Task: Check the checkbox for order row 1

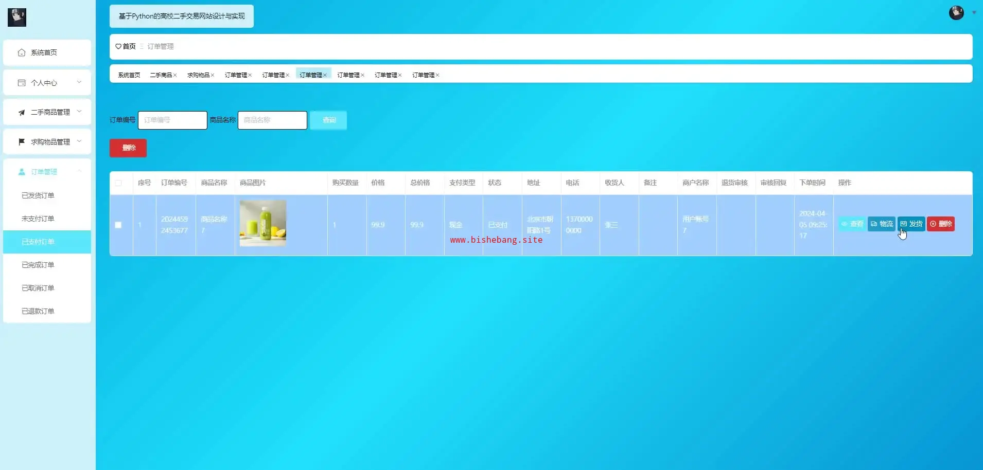Action: point(118,225)
